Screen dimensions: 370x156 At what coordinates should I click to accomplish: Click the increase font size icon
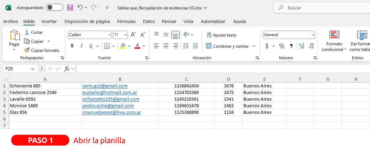pos(133,35)
